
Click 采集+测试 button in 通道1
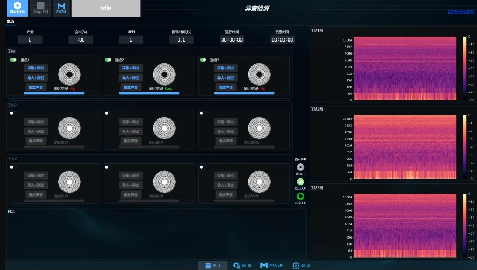36,68
